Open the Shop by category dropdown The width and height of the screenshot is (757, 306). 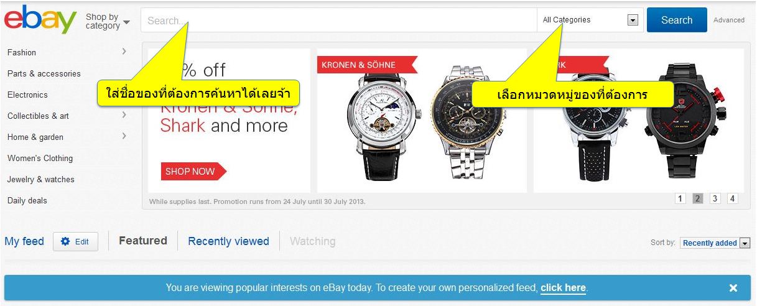coord(108,21)
